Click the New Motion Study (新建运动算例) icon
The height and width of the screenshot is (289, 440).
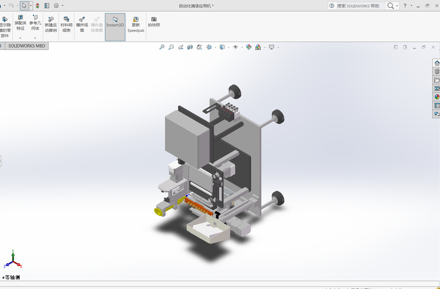pos(51,25)
